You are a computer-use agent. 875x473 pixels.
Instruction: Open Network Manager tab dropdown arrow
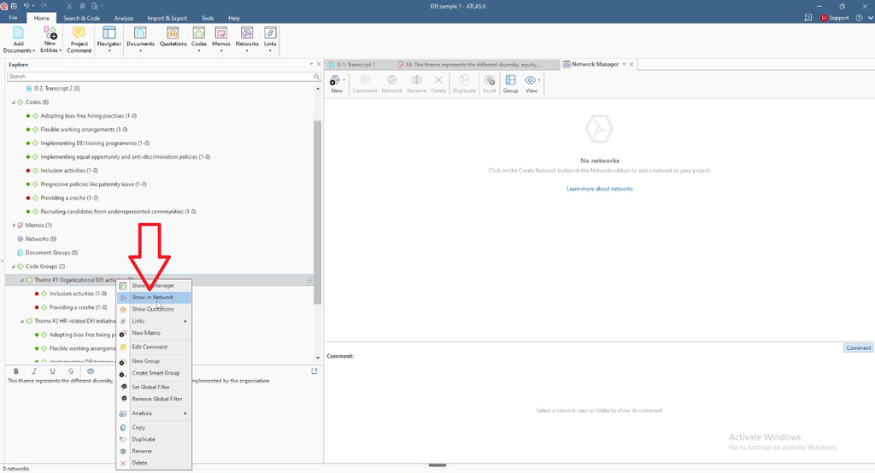[x=624, y=64]
